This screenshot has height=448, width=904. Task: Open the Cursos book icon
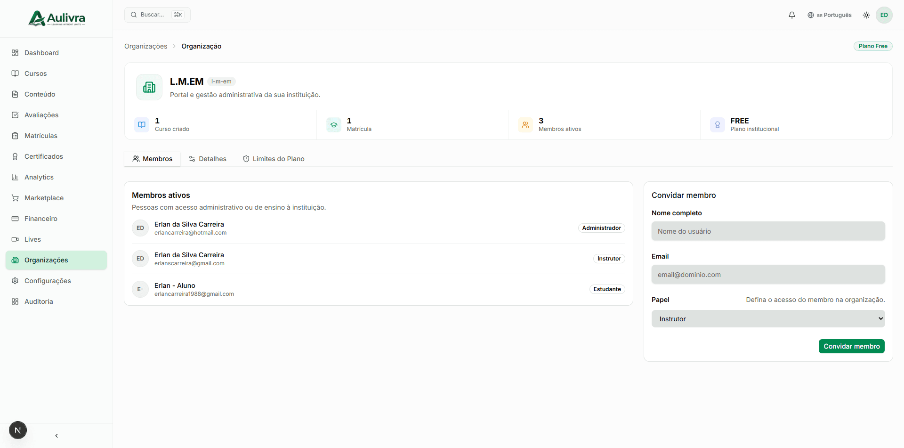15,73
